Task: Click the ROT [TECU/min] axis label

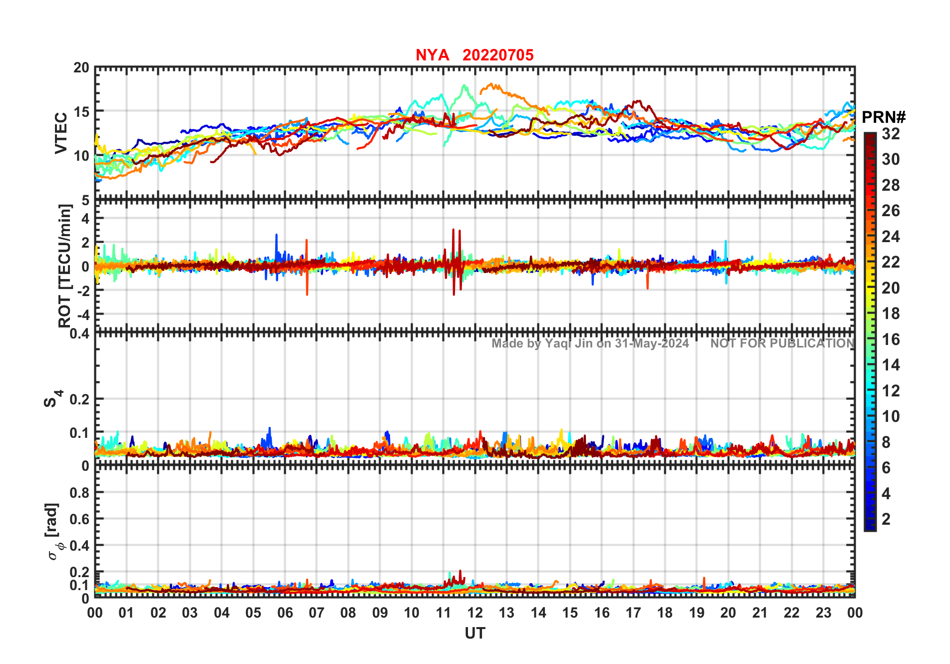Action: (x=64, y=266)
